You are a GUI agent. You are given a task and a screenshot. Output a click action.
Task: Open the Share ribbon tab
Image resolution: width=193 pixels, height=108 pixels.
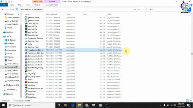pos(20,5)
